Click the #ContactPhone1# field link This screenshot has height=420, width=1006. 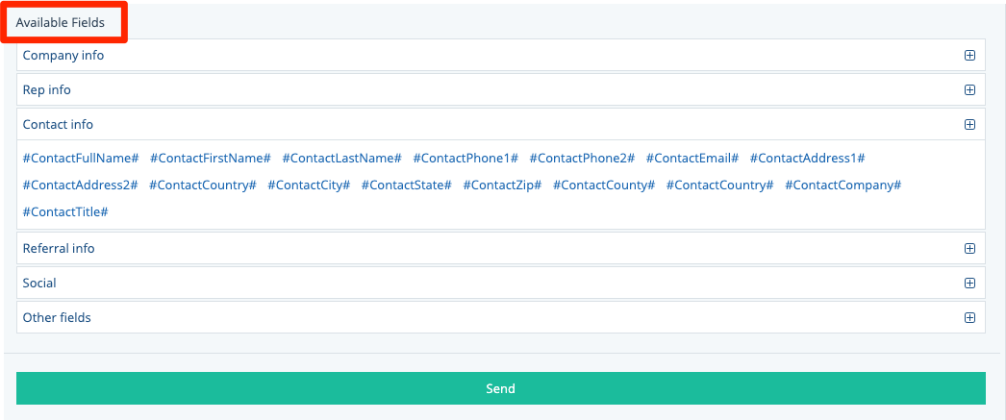(465, 158)
